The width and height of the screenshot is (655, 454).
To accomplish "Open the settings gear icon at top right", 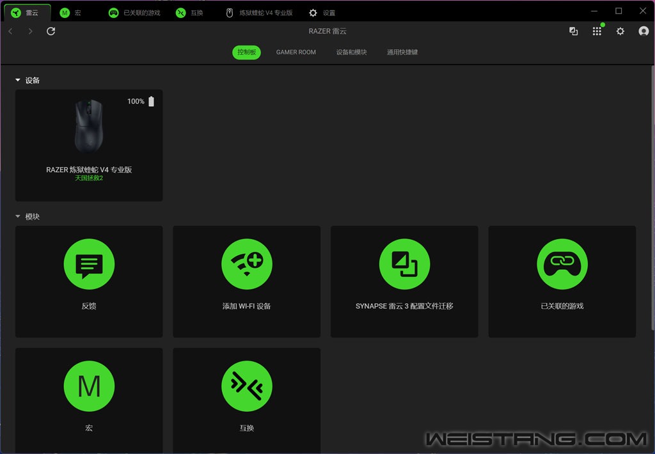I will (x=620, y=31).
